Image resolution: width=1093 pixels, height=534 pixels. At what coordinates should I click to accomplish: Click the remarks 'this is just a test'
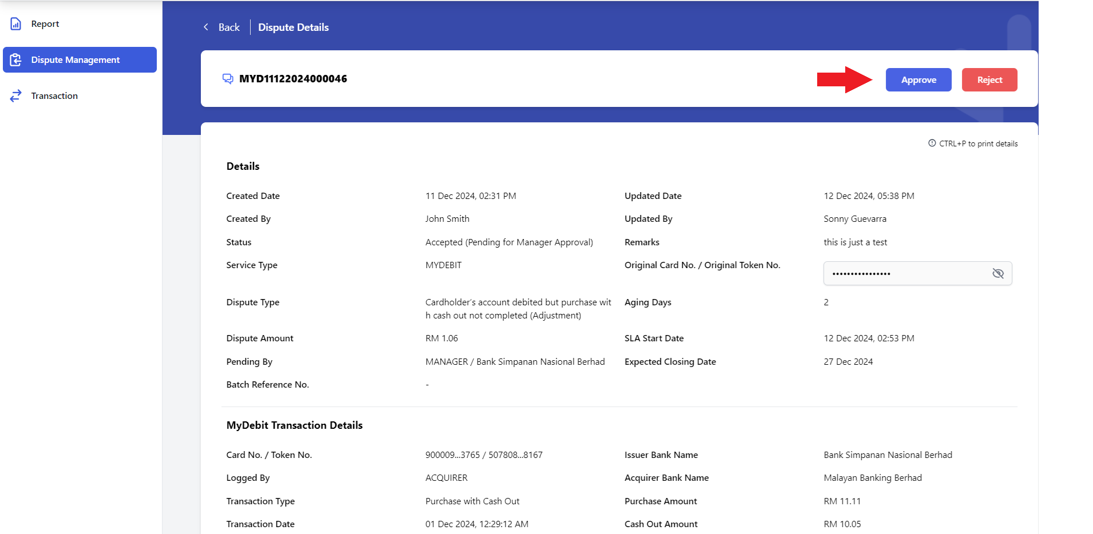click(855, 242)
